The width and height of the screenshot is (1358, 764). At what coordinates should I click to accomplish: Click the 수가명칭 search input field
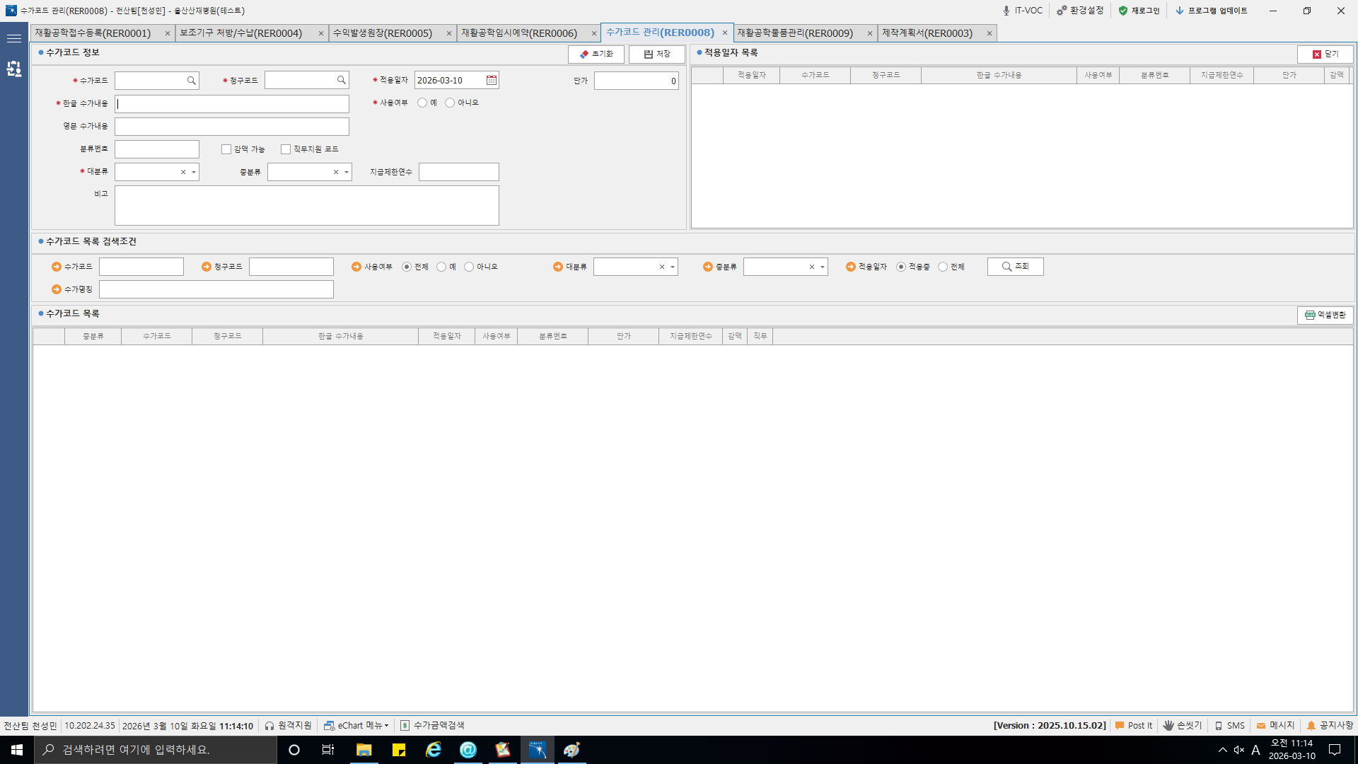tap(216, 289)
